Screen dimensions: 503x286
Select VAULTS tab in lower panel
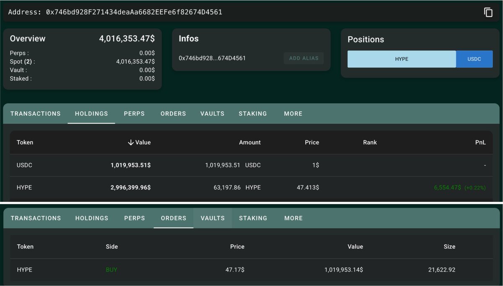pyautogui.click(x=213, y=218)
